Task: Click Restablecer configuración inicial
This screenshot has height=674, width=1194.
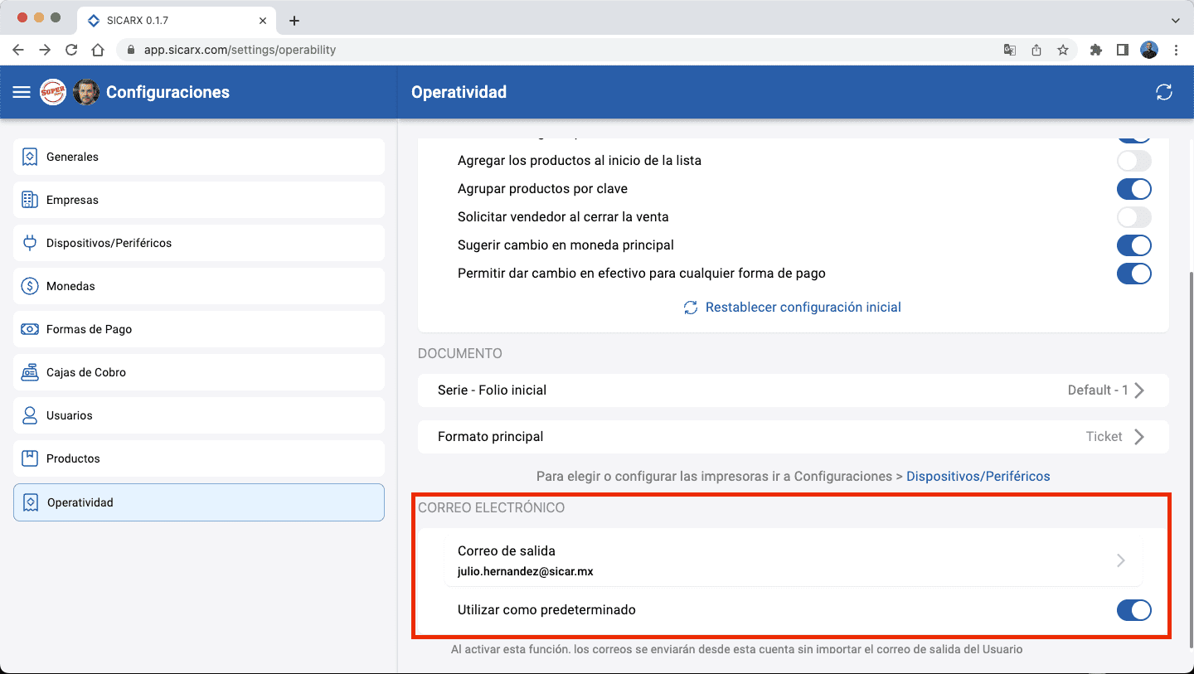Action: click(802, 308)
